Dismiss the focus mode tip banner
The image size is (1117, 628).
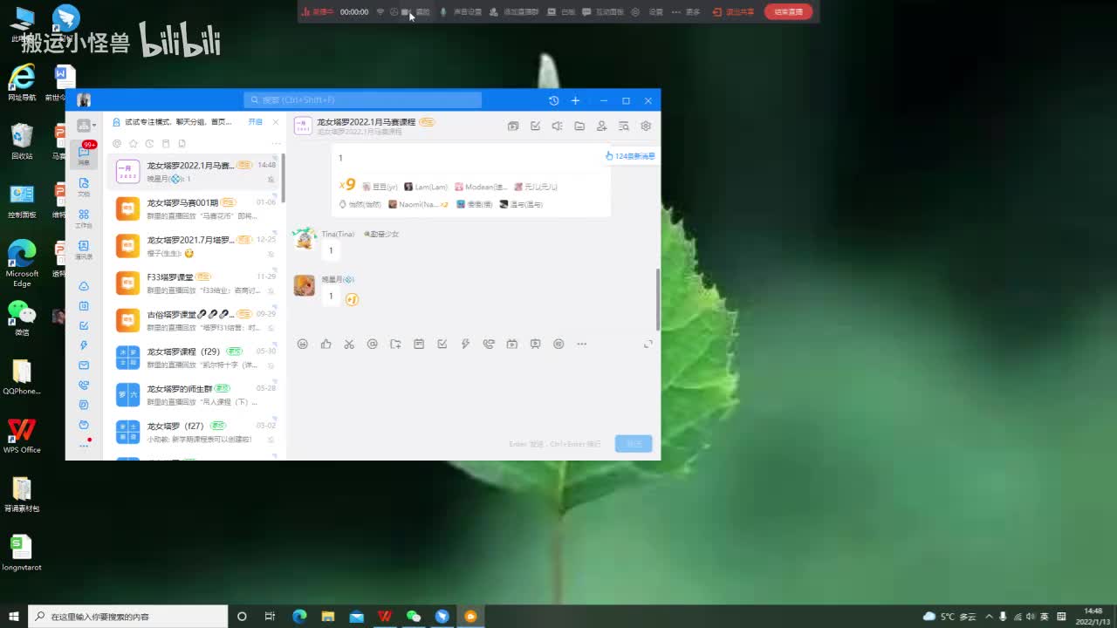click(x=276, y=122)
